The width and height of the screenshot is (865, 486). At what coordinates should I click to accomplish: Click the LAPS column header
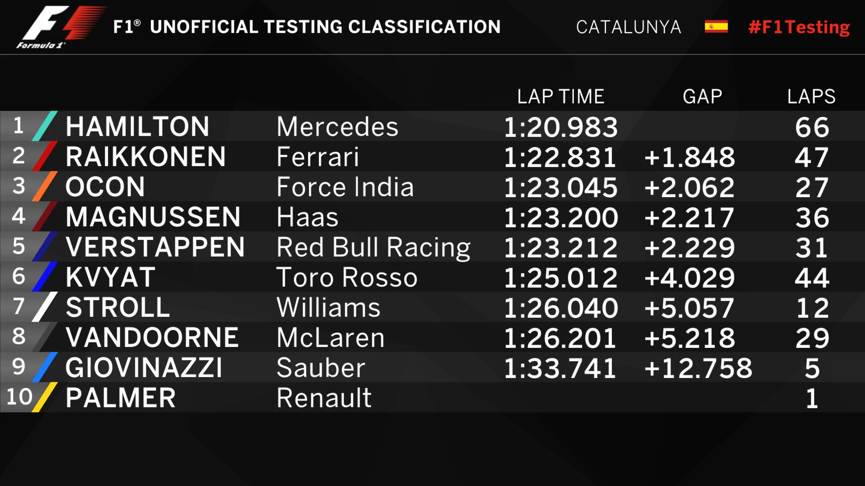click(x=811, y=96)
